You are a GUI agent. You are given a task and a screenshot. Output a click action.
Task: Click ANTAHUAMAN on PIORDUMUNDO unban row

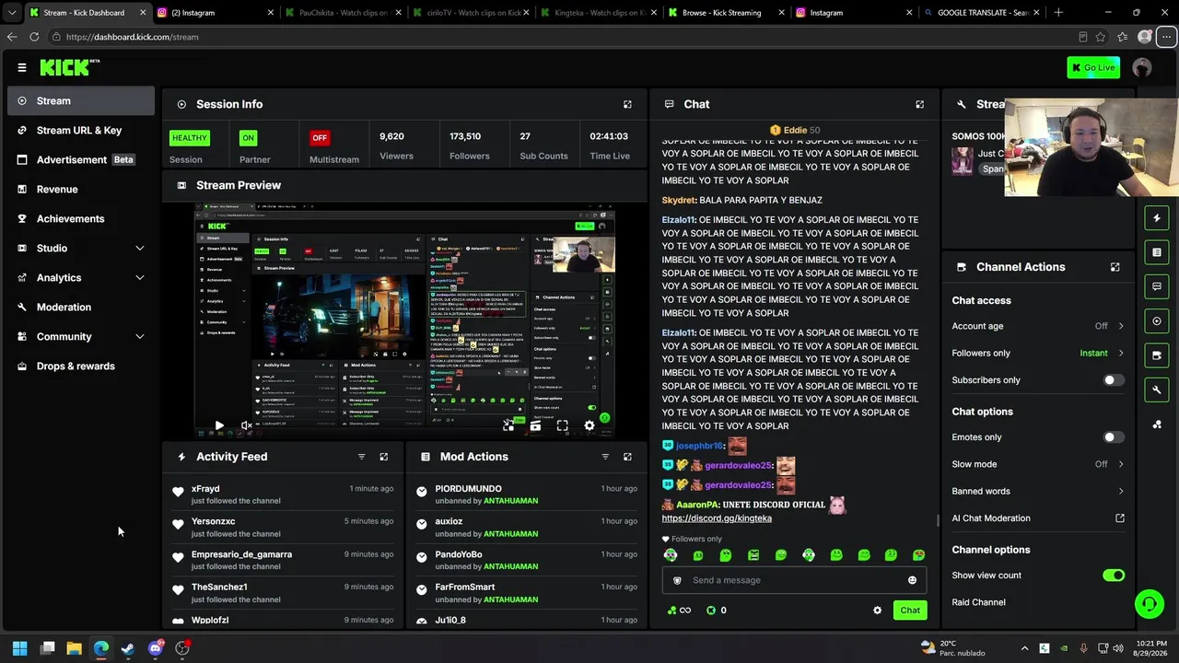(510, 501)
